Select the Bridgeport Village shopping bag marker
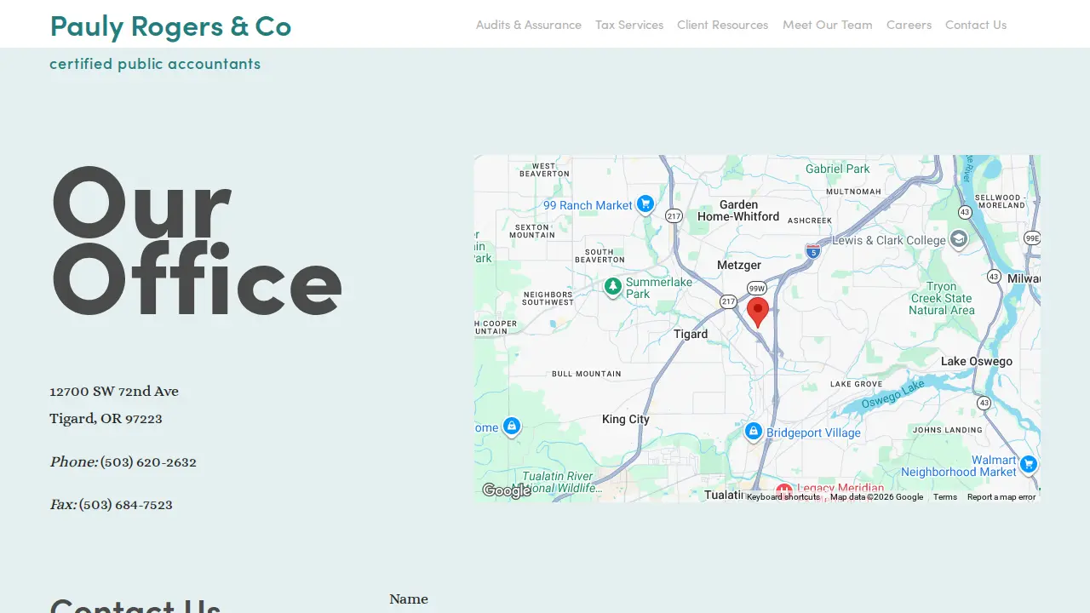 coord(753,432)
